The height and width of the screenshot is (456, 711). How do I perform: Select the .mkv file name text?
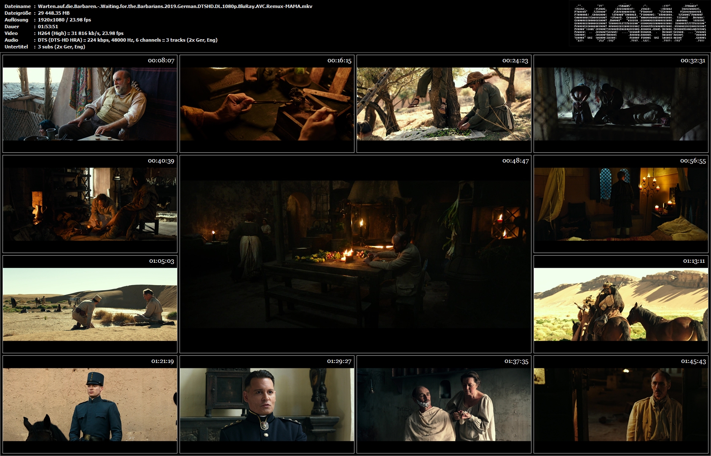[175, 6]
